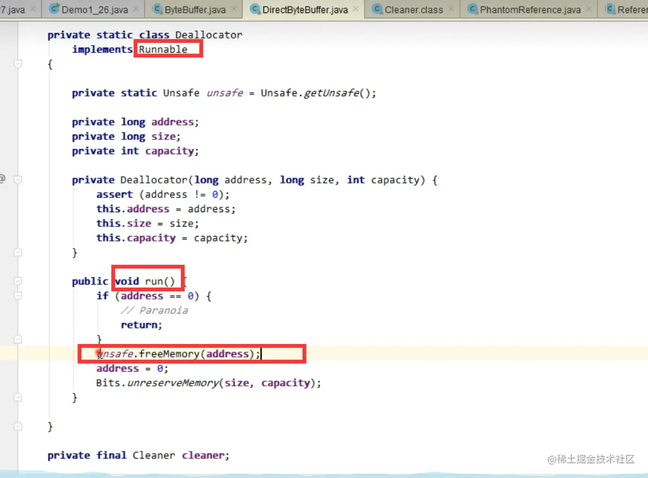
Task: Click the 'this.capacity = capacity;' line
Action: (x=172, y=238)
